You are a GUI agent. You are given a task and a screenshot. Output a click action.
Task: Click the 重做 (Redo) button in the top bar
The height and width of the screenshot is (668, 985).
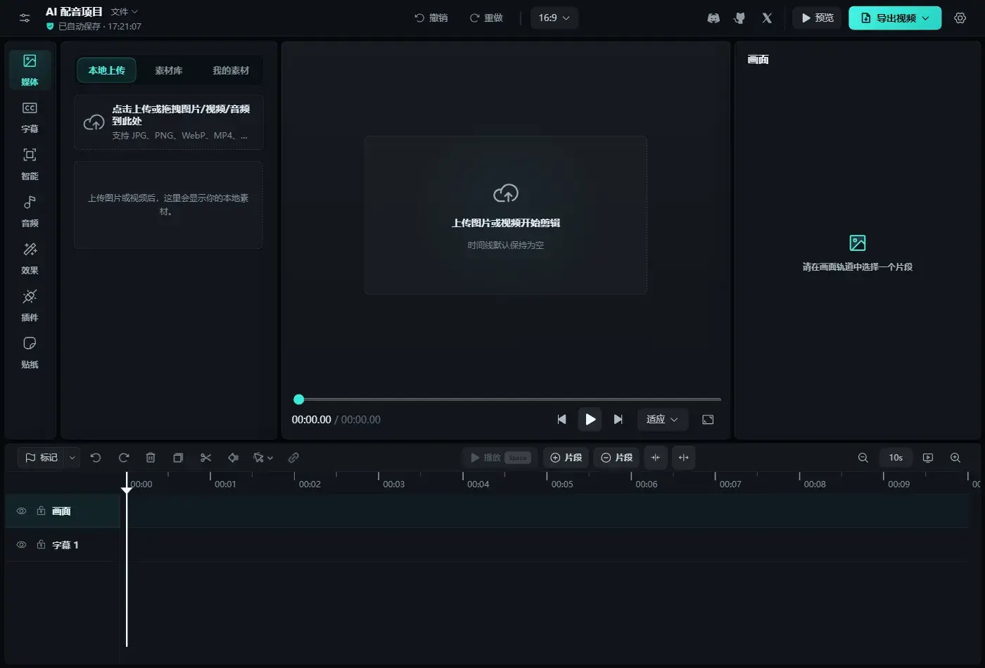[486, 18]
